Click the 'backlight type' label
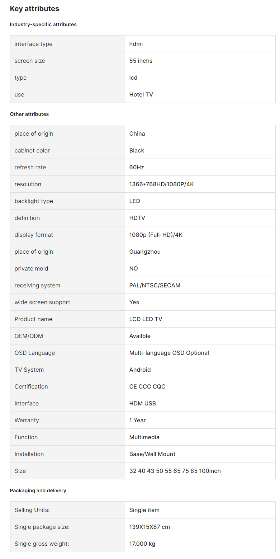The width and height of the screenshot is (280, 559). click(34, 201)
